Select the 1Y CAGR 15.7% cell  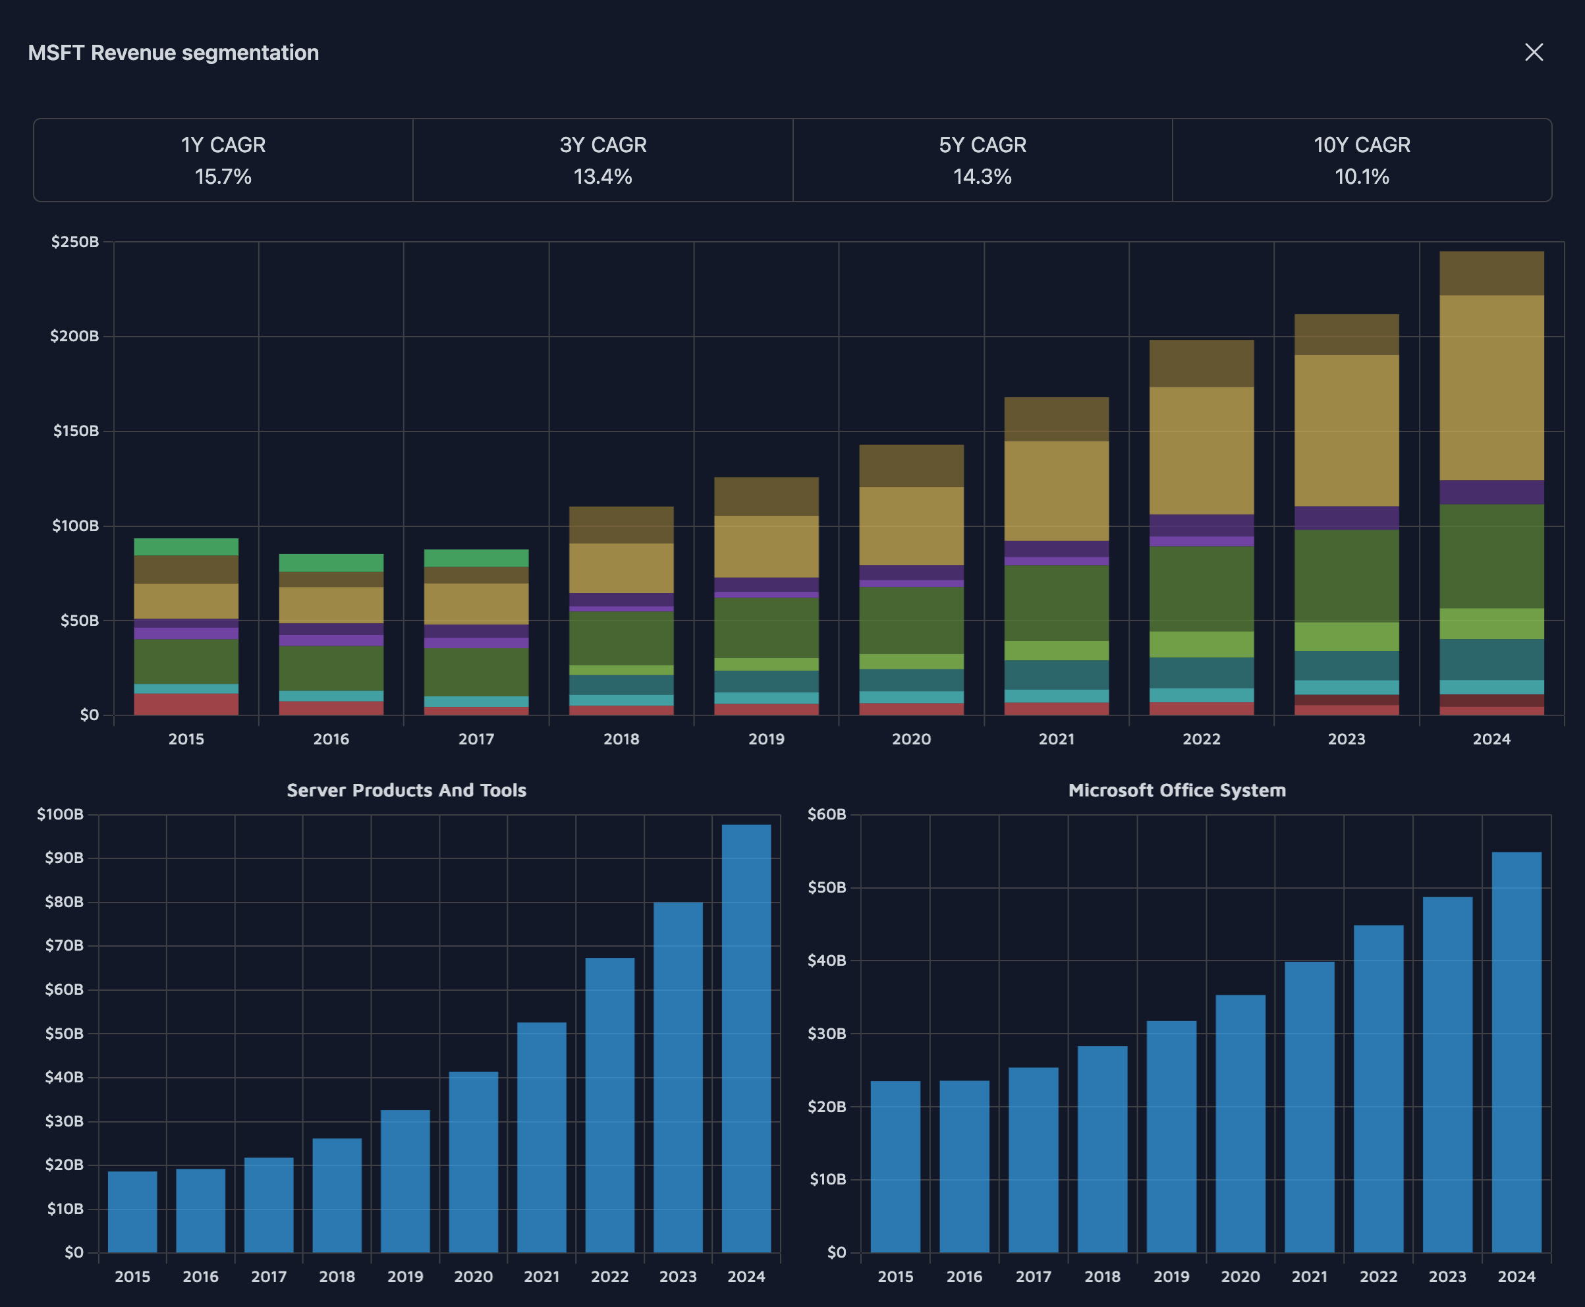[223, 160]
